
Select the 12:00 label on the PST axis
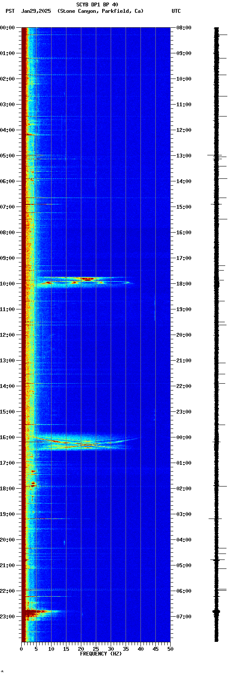click(7, 335)
